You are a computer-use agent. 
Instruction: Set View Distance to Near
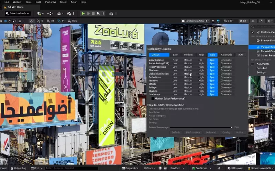tap(175, 60)
